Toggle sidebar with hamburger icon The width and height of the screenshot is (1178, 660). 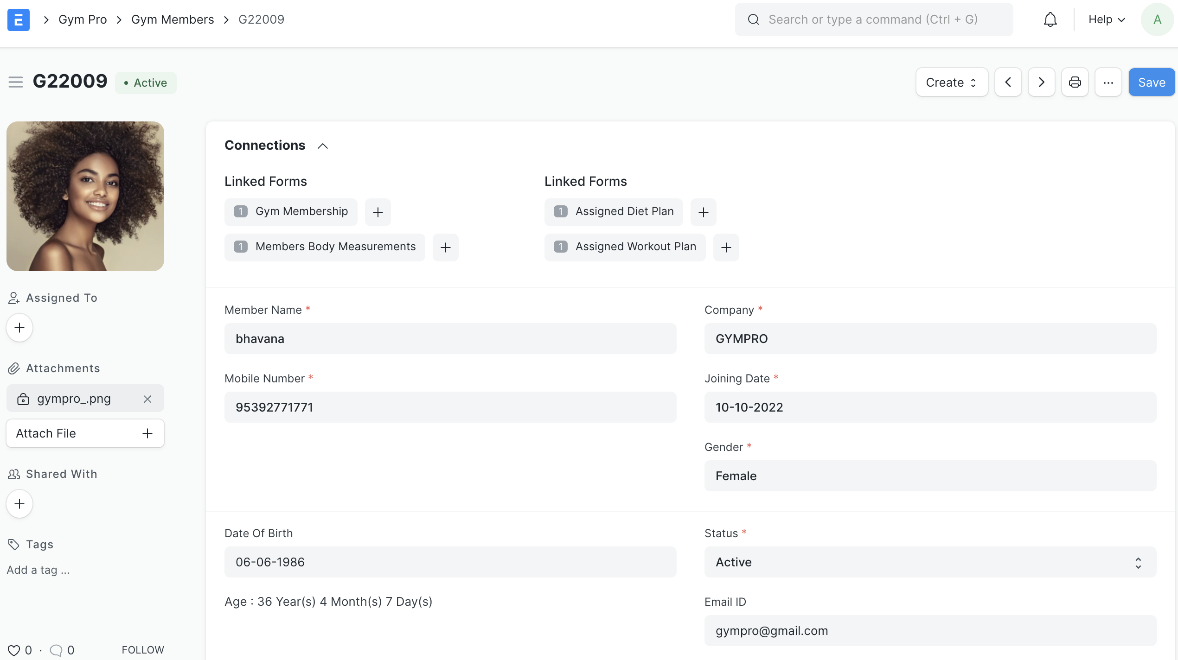click(16, 82)
